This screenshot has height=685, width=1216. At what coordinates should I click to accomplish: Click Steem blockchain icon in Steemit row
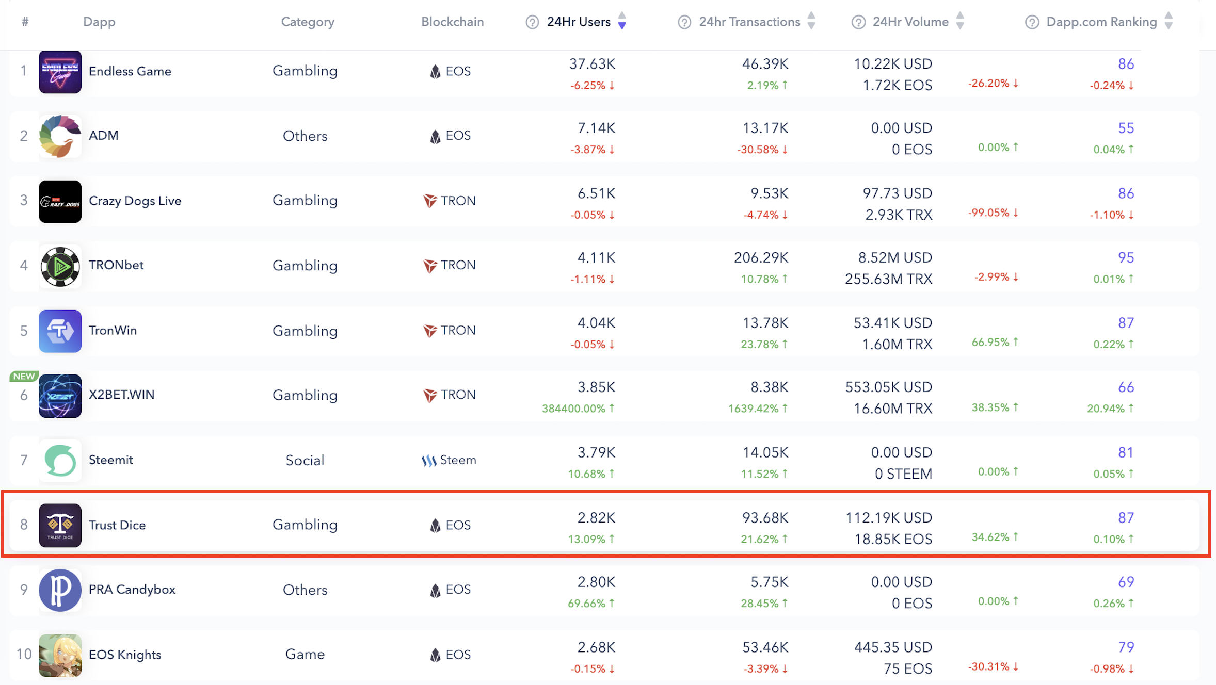pyautogui.click(x=429, y=460)
